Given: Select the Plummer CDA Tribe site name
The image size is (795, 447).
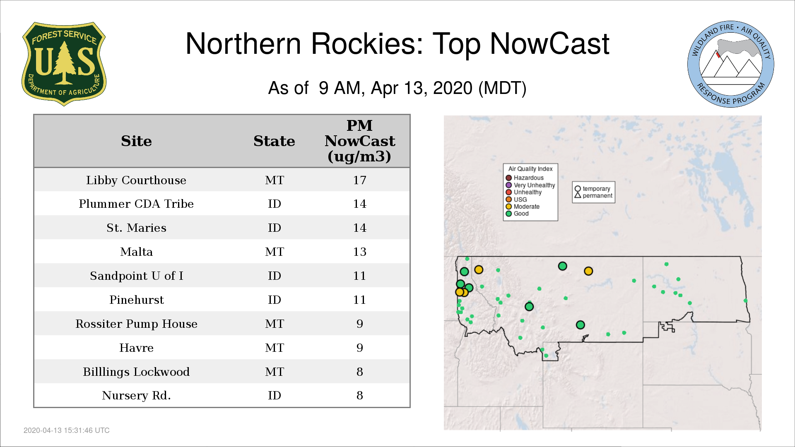Looking at the screenshot, I should coord(136,204).
